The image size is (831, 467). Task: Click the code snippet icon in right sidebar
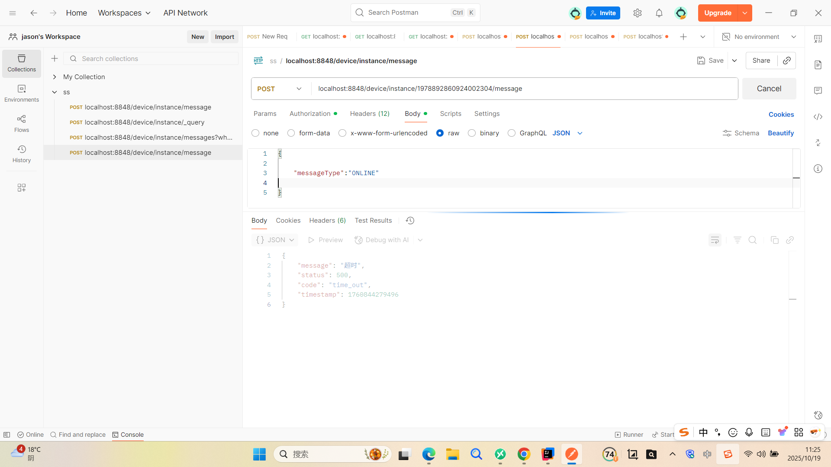click(x=818, y=117)
